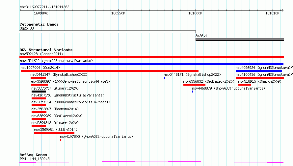Open variant nsv5446171 (ByrskaBishop2022)
Screen dimensions: 293x166
pos(192,74)
